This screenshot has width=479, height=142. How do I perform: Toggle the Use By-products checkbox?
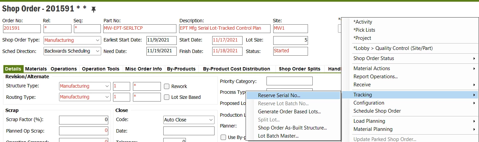[x=223, y=137]
